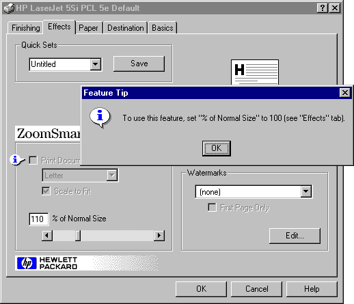The height and width of the screenshot is (304, 354).
Task: Click the info bubble icon in Feature Tip
Action: click(100, 117)
